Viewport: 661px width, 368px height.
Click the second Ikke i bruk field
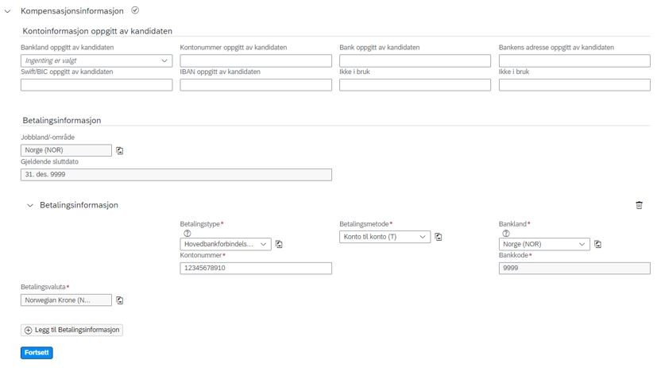(x=574, y=85)
